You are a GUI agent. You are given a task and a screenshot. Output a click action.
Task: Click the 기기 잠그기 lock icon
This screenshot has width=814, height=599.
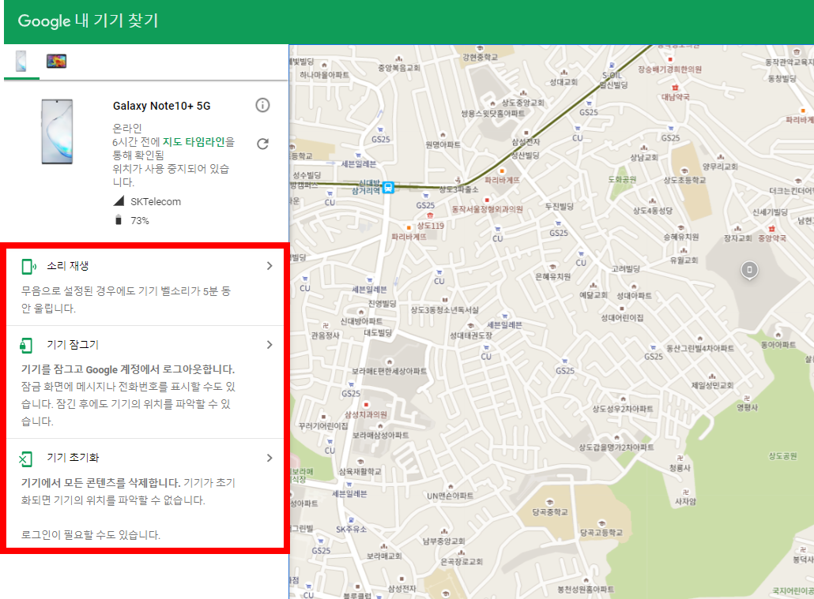coord(26,345)
